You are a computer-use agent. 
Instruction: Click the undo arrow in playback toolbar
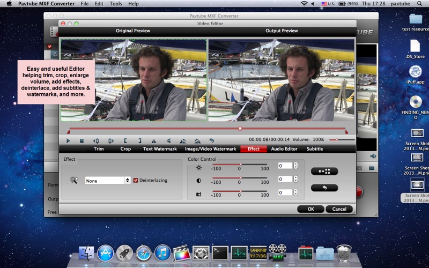click(211, 140)
